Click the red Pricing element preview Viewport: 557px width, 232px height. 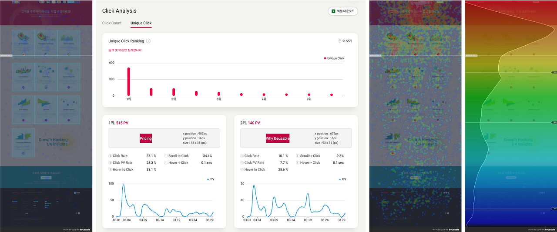(146, 138)
